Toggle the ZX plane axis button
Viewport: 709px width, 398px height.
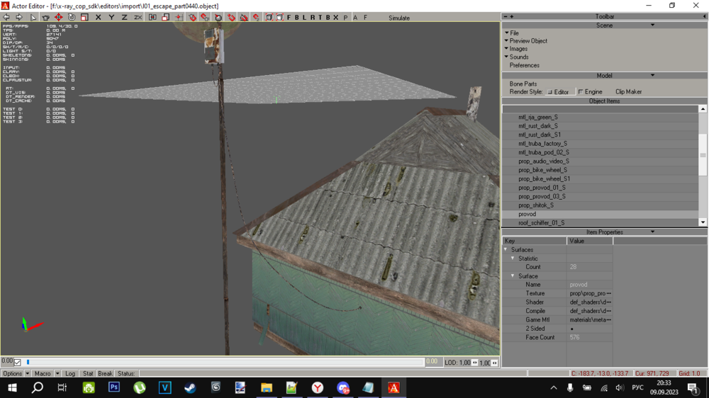point(138,18)
